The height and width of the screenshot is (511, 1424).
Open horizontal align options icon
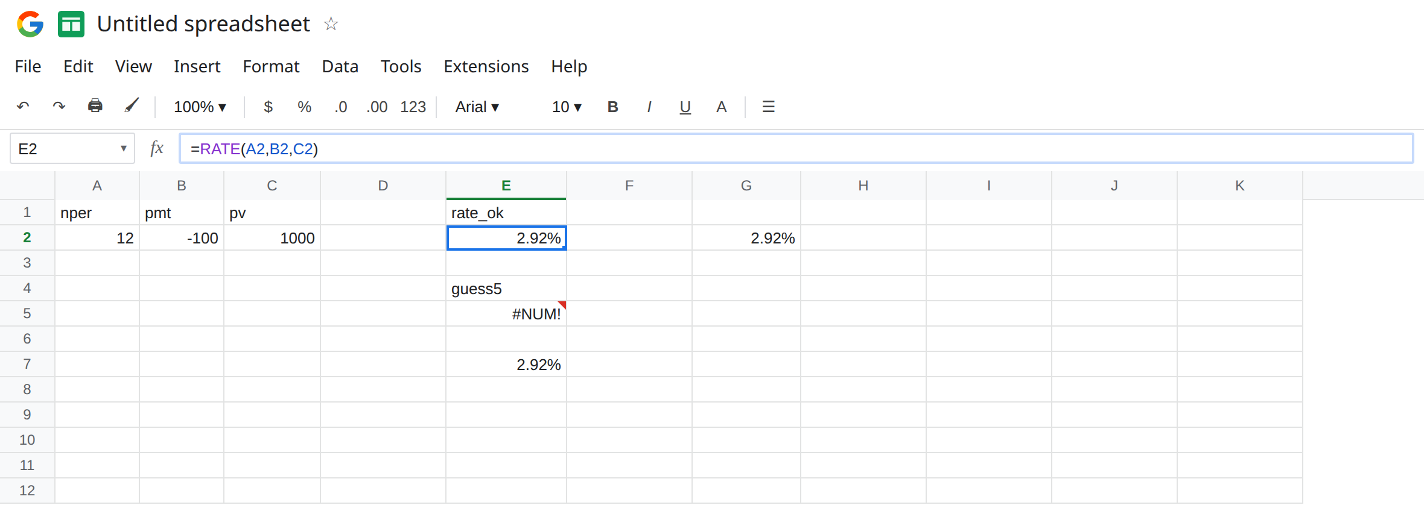click(x=768, y=107)
